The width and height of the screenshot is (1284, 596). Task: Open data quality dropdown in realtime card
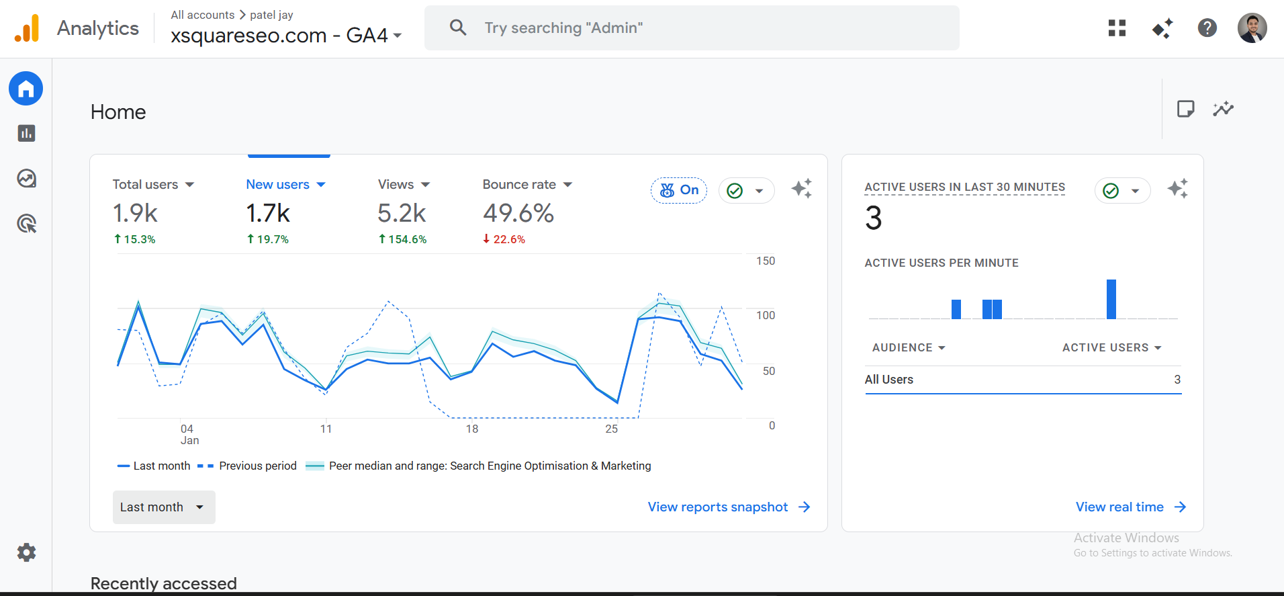[x=1122, y=191]
